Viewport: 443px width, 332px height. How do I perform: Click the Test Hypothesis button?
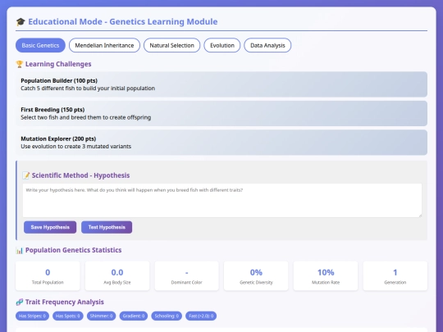[x=107, y=227]
